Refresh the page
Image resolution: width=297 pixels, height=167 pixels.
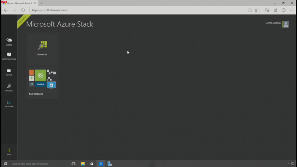pyautogui.click(x=23, y=10)
